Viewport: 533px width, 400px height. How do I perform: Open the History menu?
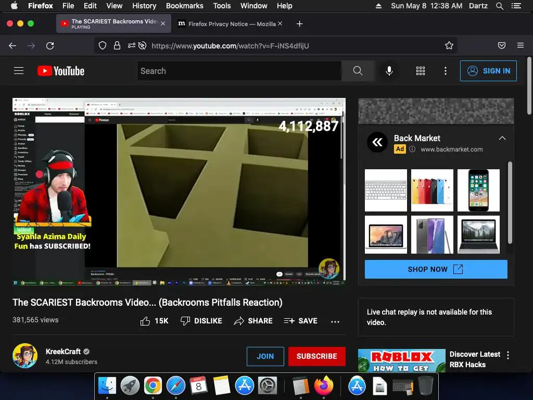click(x=144, y=6)
